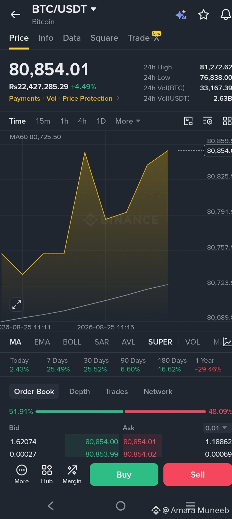Tap the green Buy button
Screen dimensions: 232x519
click(124, 475)
